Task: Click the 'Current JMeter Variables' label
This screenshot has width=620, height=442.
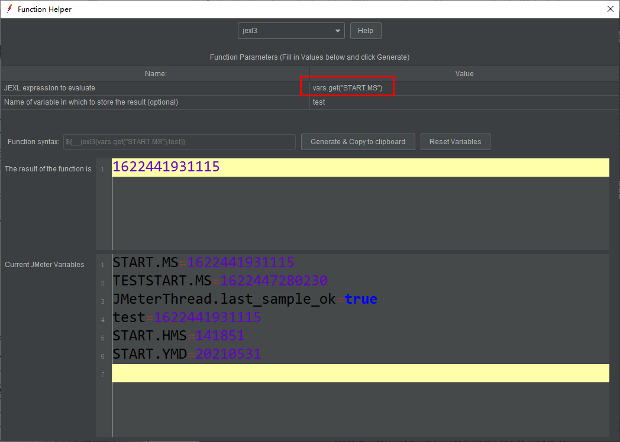Action: (44, 265)
